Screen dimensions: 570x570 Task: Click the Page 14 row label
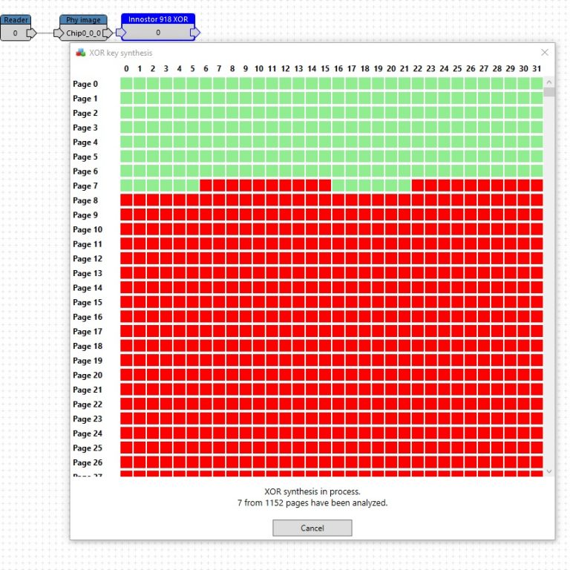(x=88, y=288)
